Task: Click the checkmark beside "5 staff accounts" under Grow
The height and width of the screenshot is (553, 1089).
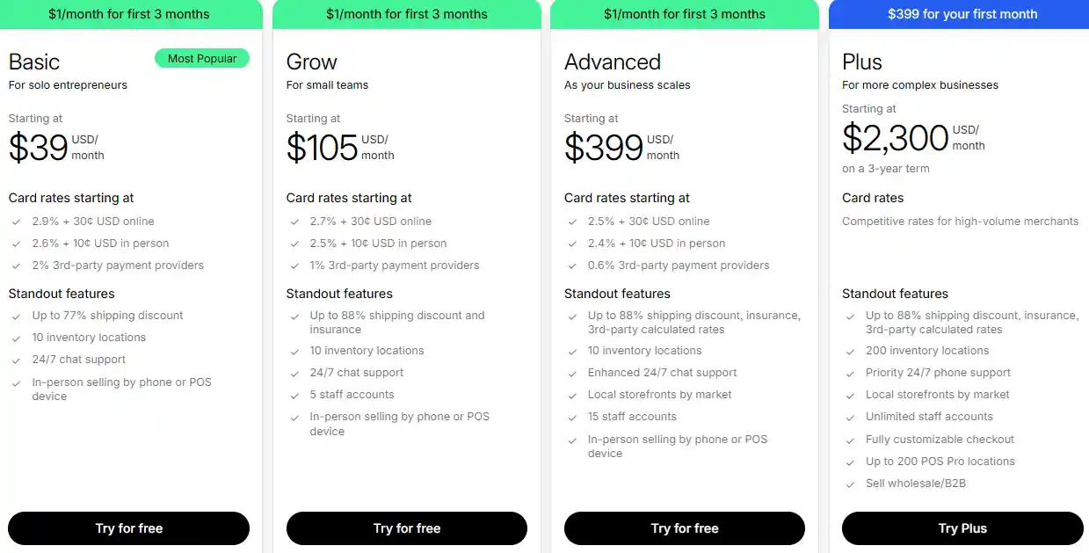Action: (294, 394)
